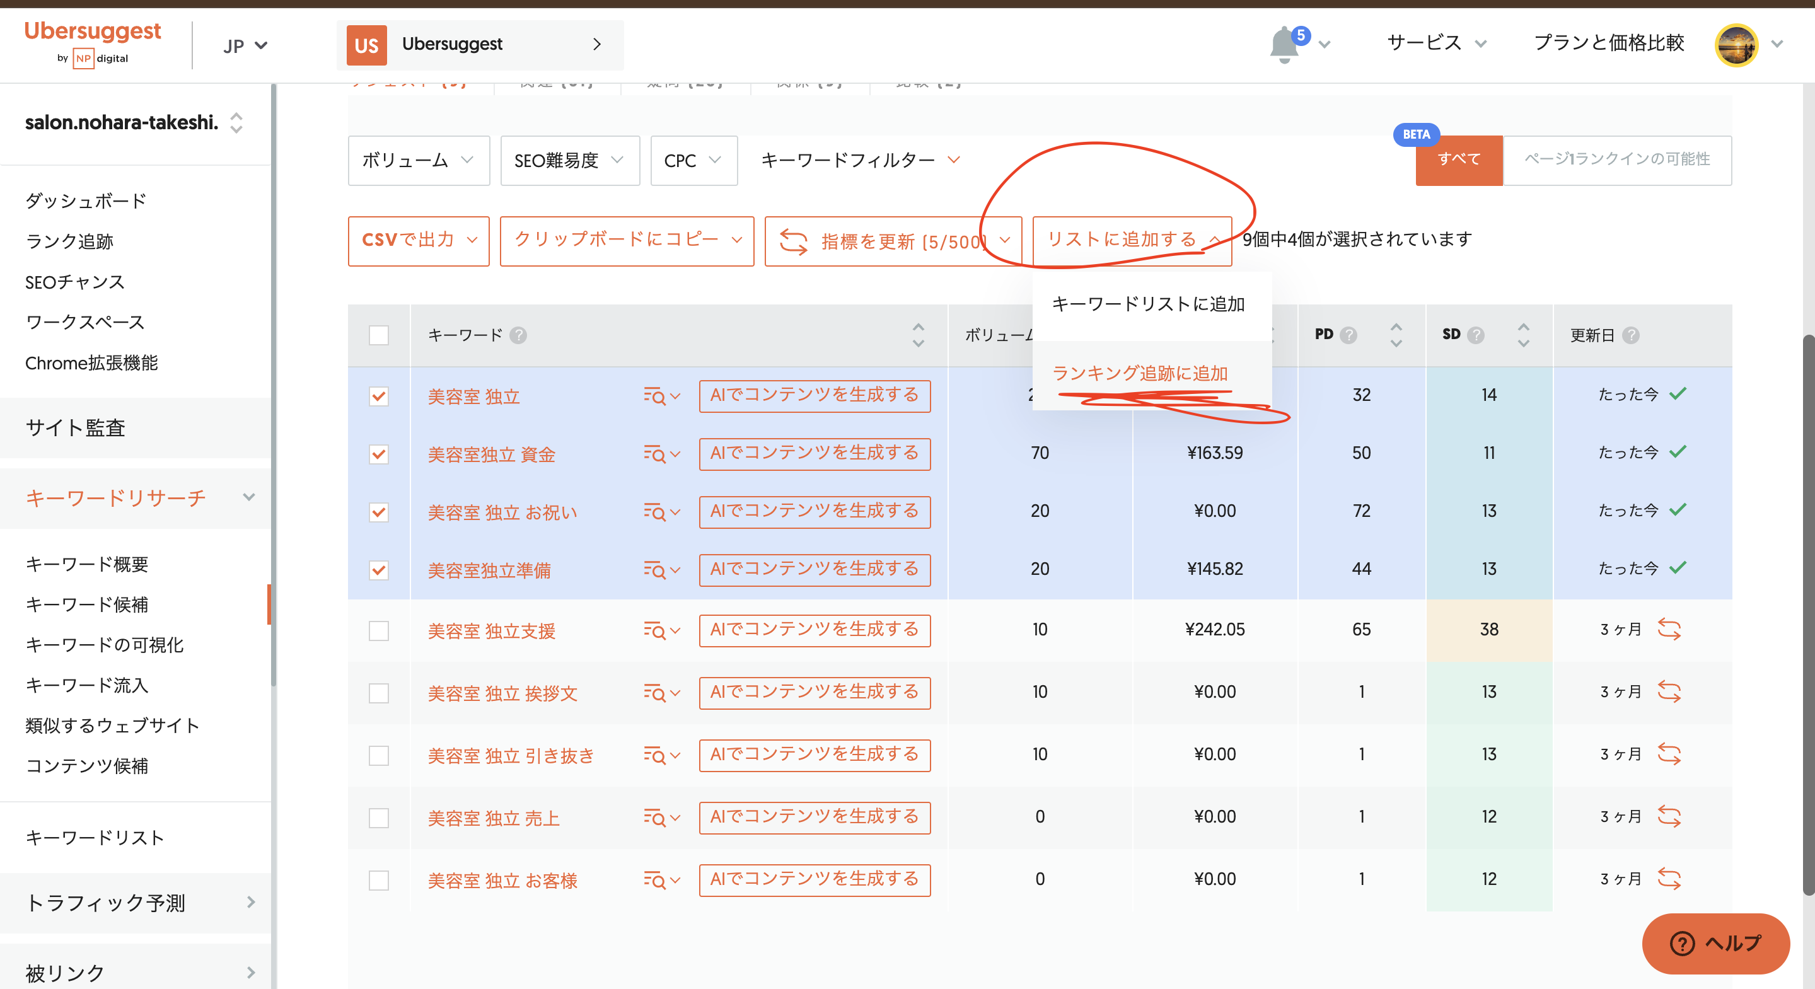Click the question mark icon beside SD
This screenshot has height=989, width=1815.
coord(1476,335)
